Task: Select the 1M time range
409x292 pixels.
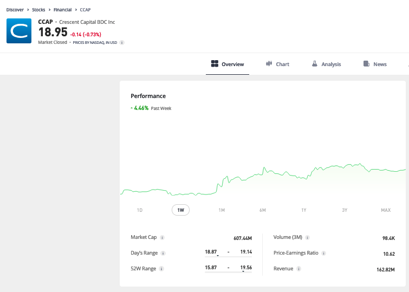Action: [222, 210]
